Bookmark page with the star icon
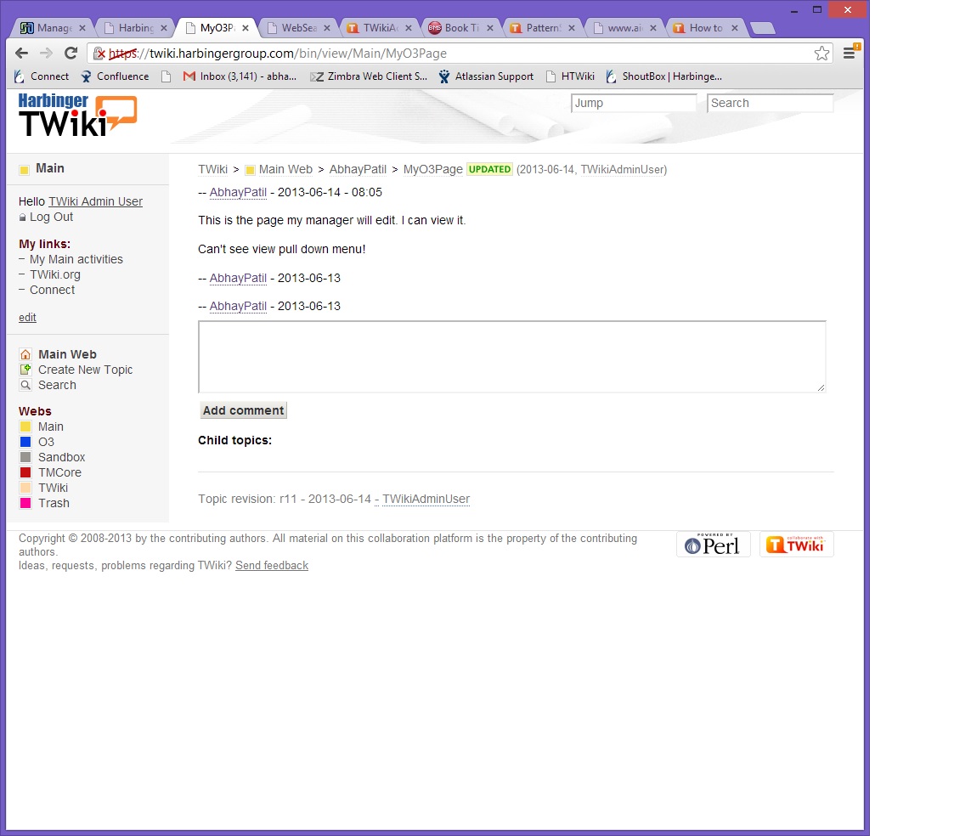This screenshot has height=836, width=971. pyautogui.click(x=821, y=54)
